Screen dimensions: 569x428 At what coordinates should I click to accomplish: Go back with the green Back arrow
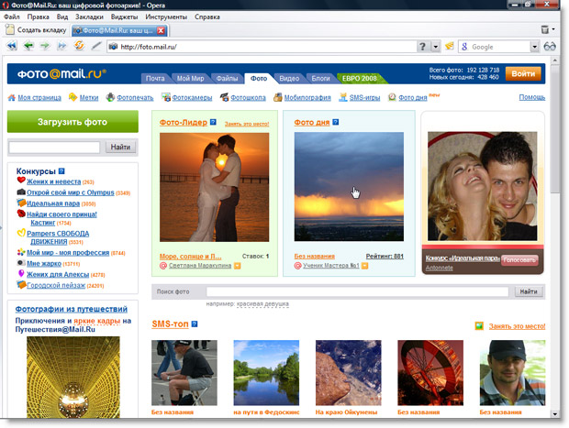tap(28, 46)
